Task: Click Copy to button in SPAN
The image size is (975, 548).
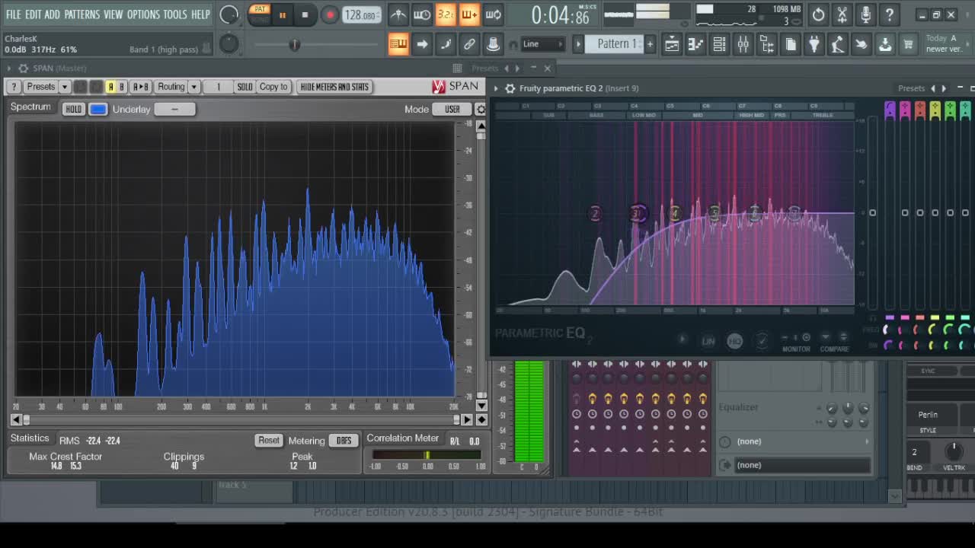Action: coord(273,87)
